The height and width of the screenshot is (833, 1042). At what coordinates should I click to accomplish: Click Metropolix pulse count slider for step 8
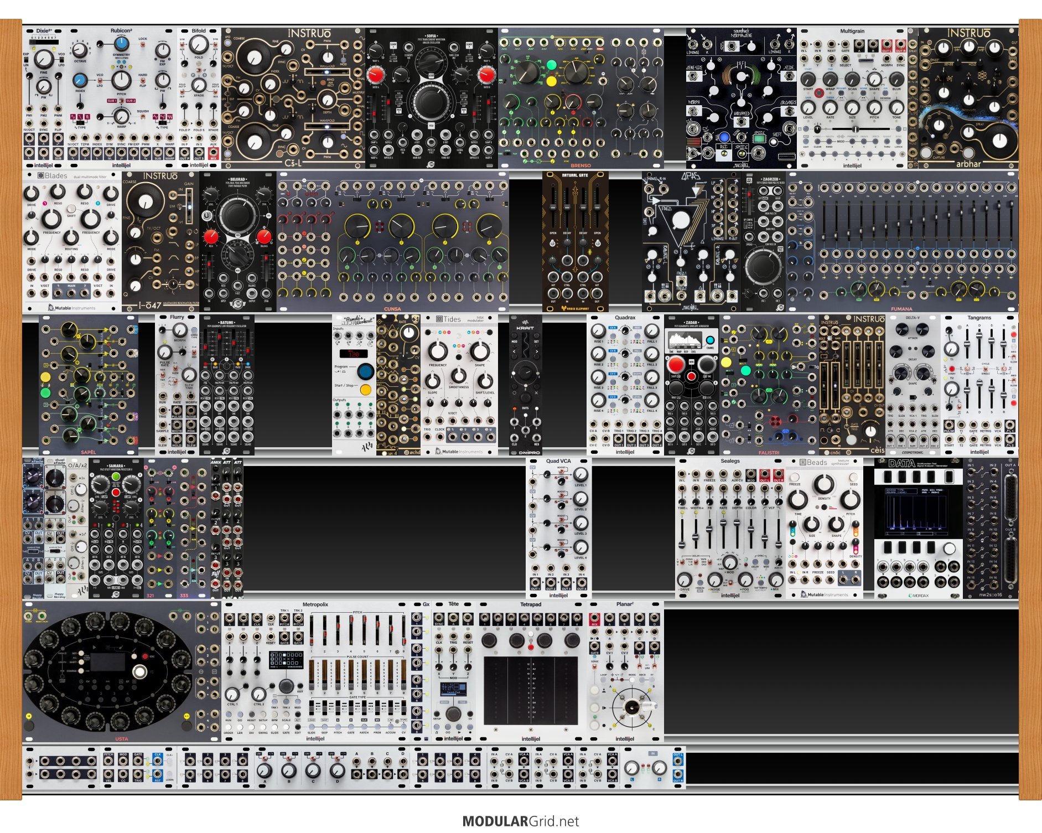tap(404, 675)
